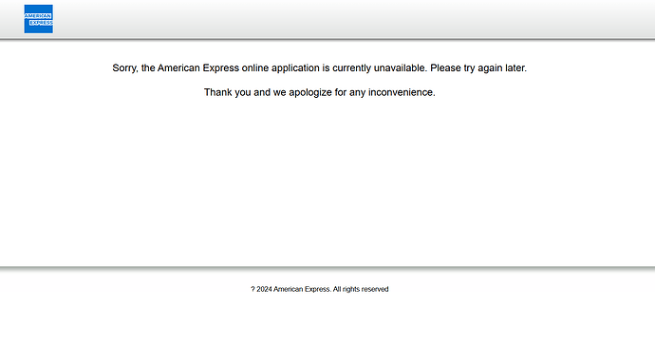
Task: Click the empty white area below the apology
Action: [x=327, y=180]
